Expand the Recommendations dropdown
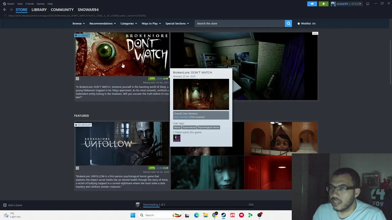Viewport: 392px width, 220px height. 103,24
